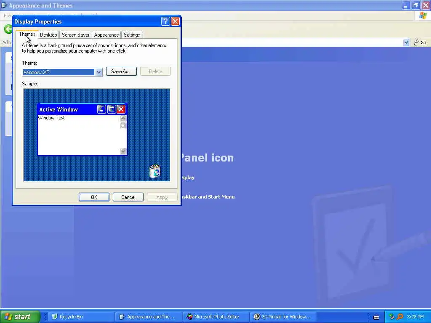431x323 pixels.
Task: Click the Themes tab
Action: pos(27,34)
